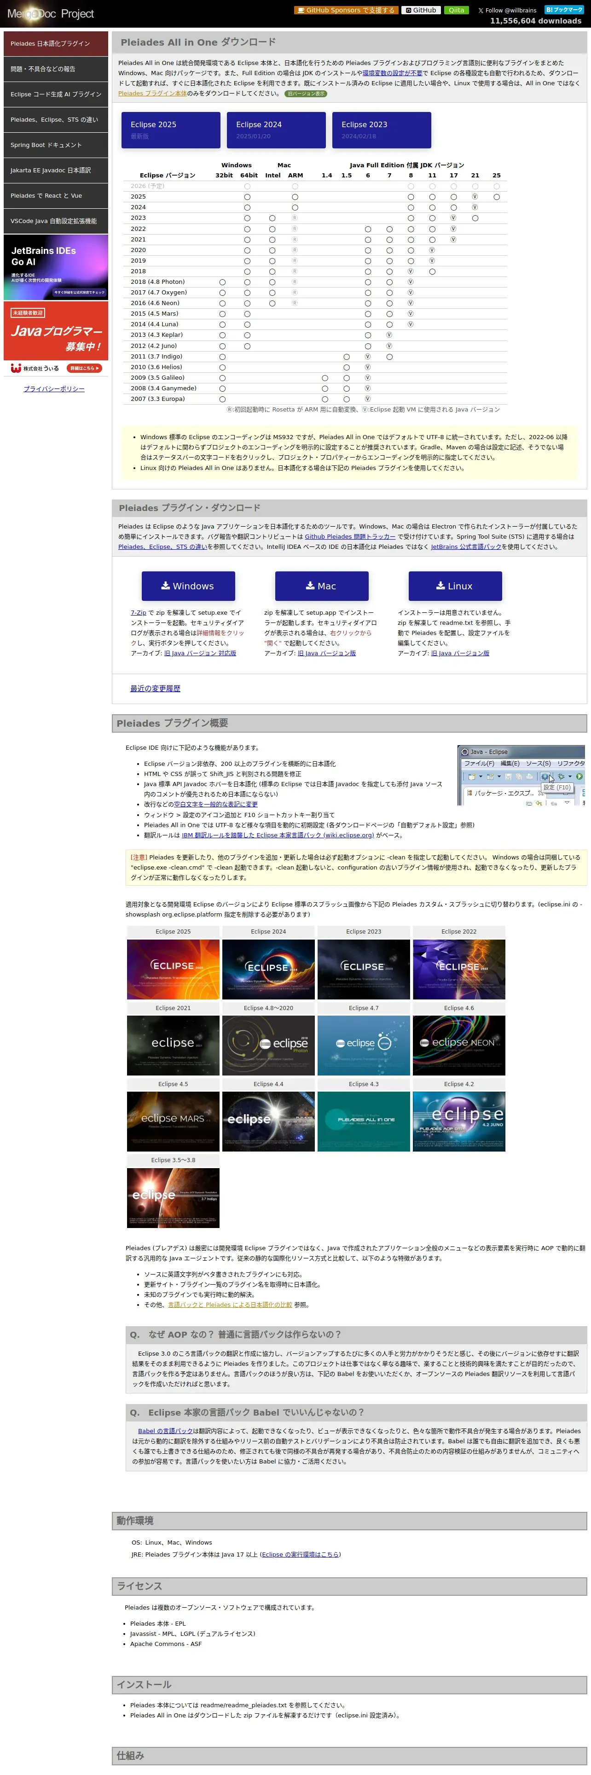View the Eclipse 2023 splash image
This screenshot has width=591, height=1775.
[x=364, y=970]
